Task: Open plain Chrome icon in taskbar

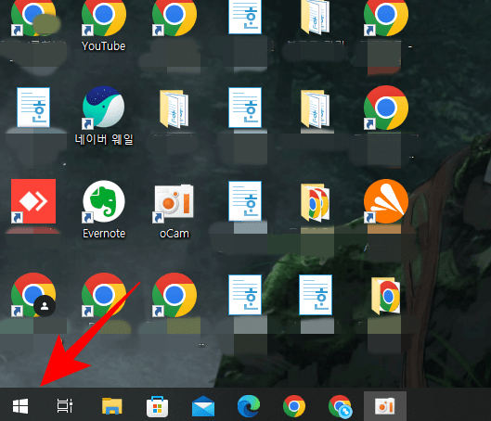Action: pyautogui.click(x=293, y=406)
